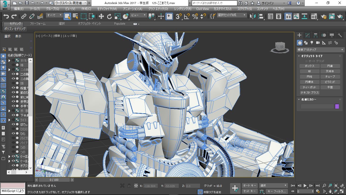346x195 pixels.
Task: Click the Align tool icon
Action: 261,17
